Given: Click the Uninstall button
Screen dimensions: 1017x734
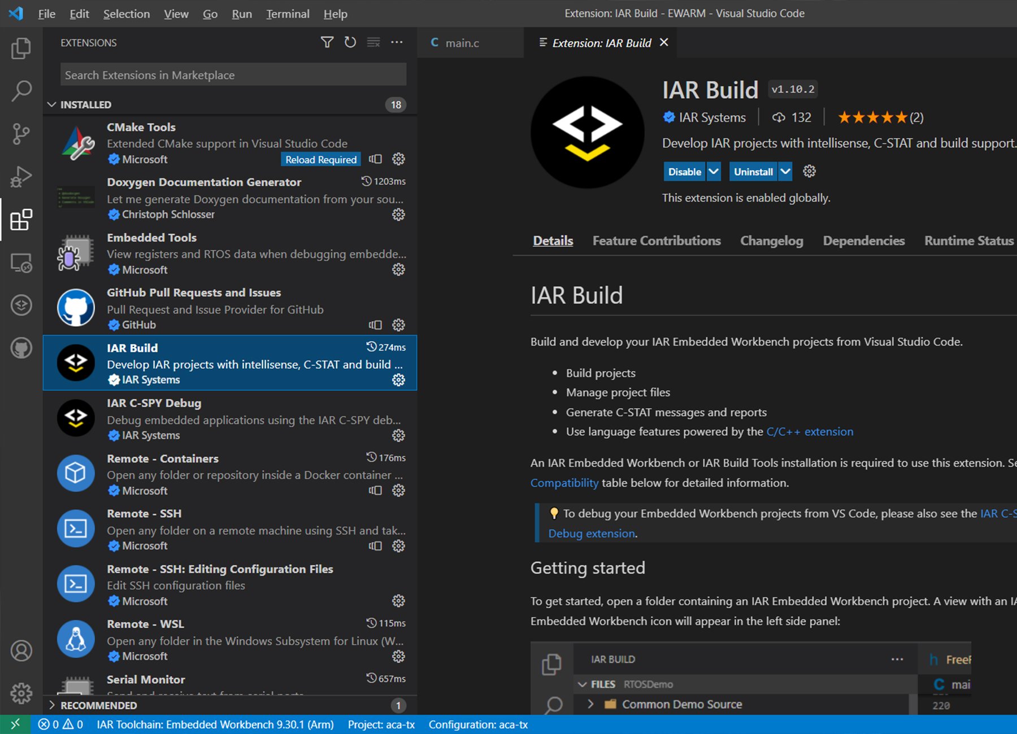Looking at the screenshot, I should [x=753, y=172].
